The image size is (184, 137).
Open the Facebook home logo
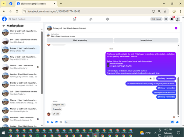4,19
